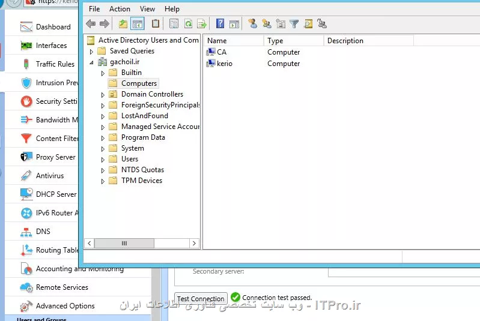This screenshot has height=321, width=480.
Task: Click the Back arrow in the ADUC toolbar
Action: (x=91, y=23)
